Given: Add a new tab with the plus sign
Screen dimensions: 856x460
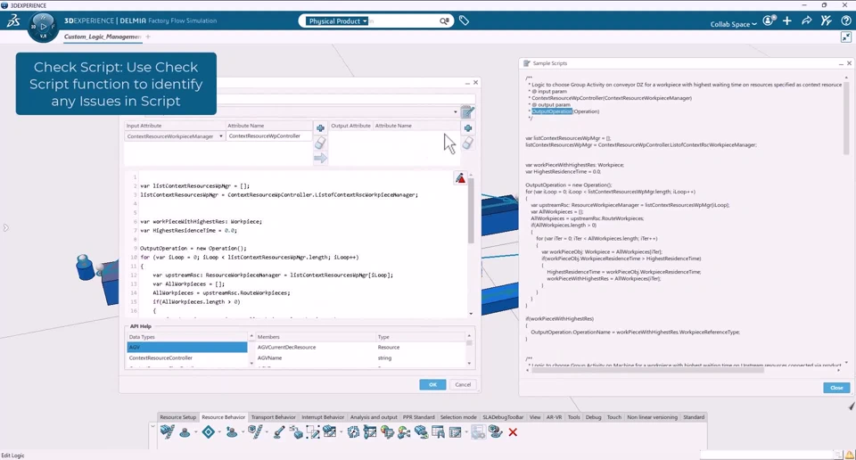Looking at the screenshot, I should pos(148,37).
